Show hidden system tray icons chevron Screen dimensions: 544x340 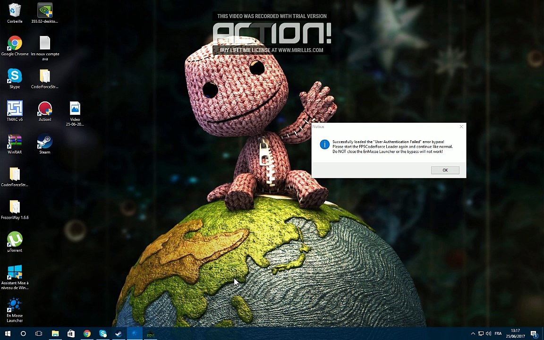coord(473,334)
